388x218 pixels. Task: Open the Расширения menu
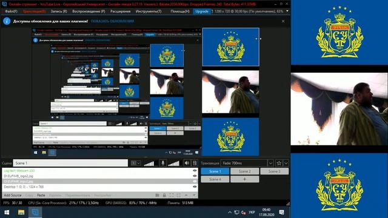(x=120, y=12)
